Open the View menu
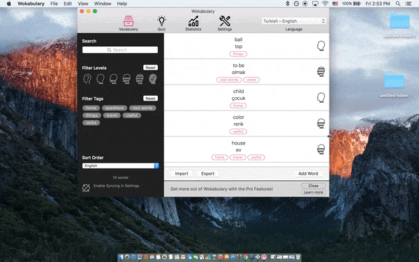Viewport: 419px width, 262px height. pos(83,3)
